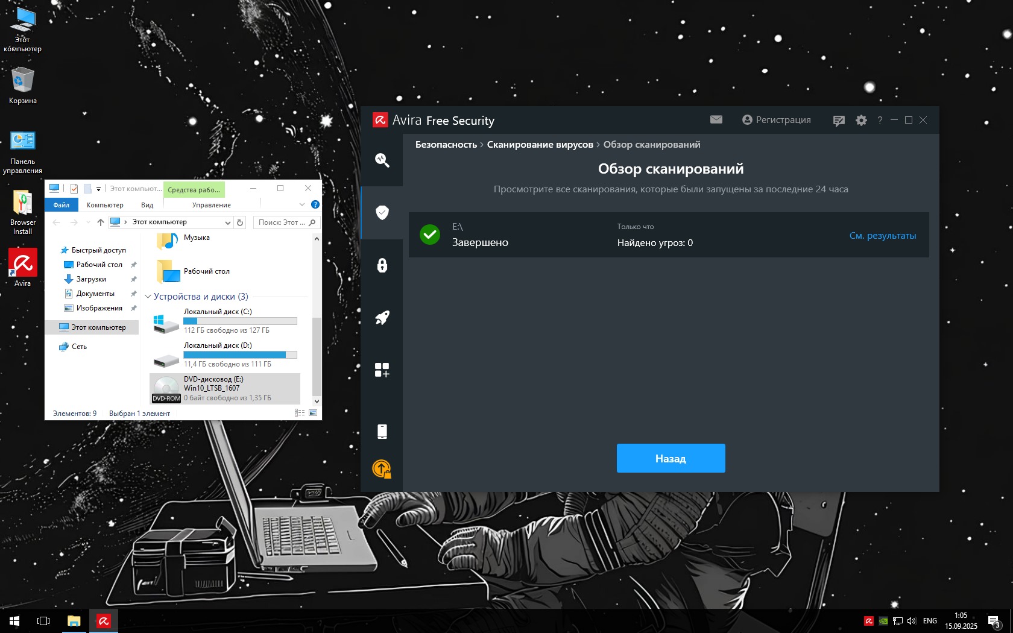Go to Безопасность breadcrumb in Avira
This screenshot has height=633, width=1013.
[446, 145]
